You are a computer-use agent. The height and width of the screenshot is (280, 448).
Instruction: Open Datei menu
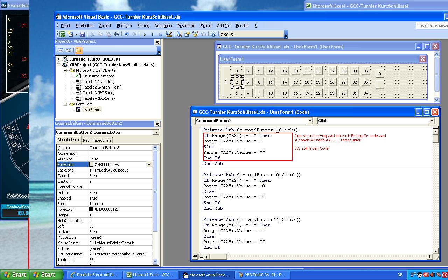65,26
